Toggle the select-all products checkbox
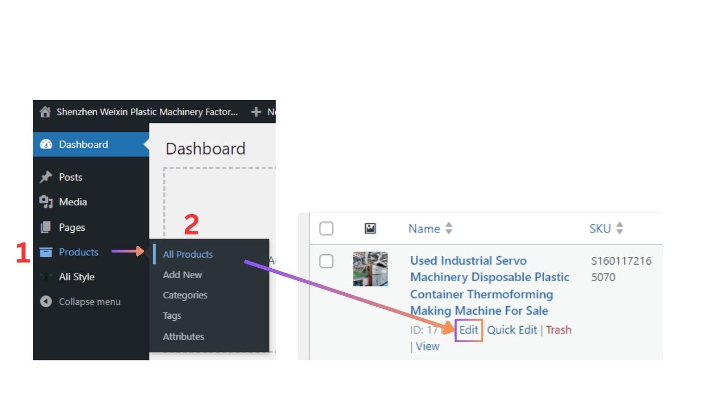The image size is (712, 400). tap(326, 229)
